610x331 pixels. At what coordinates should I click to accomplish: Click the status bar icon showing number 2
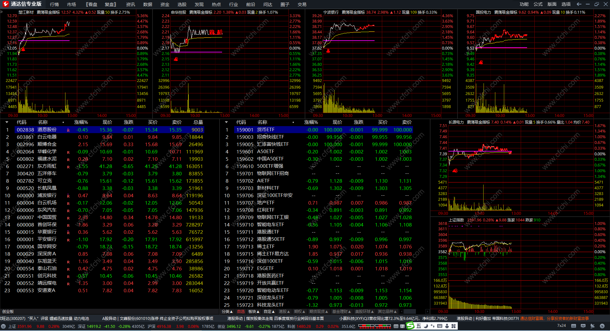pyautogui.click(x=402, y=326)
